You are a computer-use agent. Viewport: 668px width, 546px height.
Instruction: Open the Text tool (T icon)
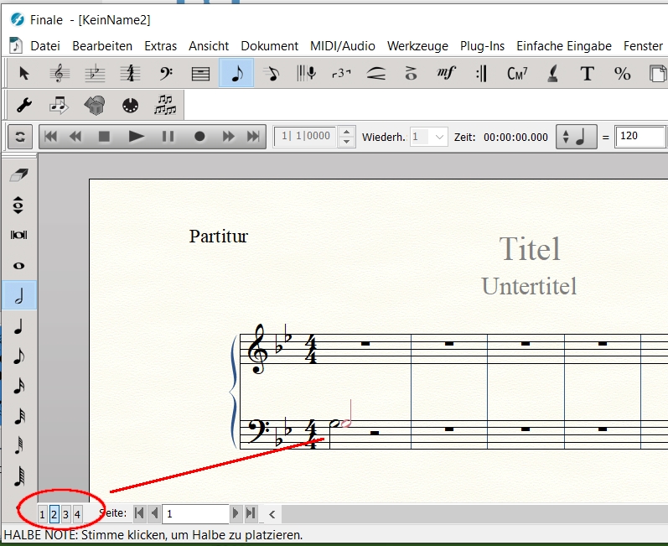point(587,74)
